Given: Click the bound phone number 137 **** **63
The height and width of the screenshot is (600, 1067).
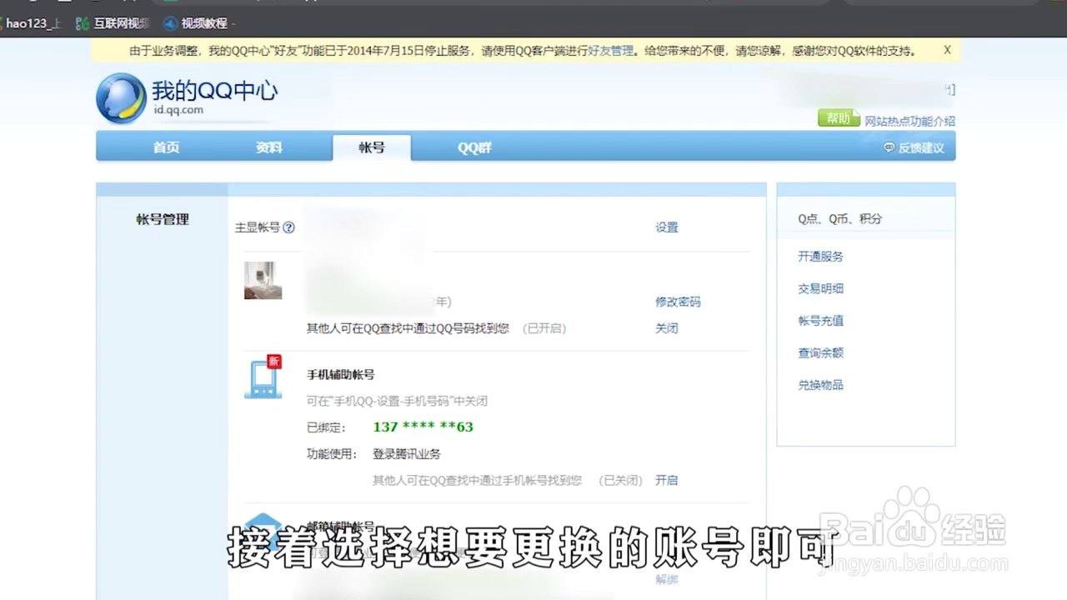Looking at the screenshot, I should 423,427.
